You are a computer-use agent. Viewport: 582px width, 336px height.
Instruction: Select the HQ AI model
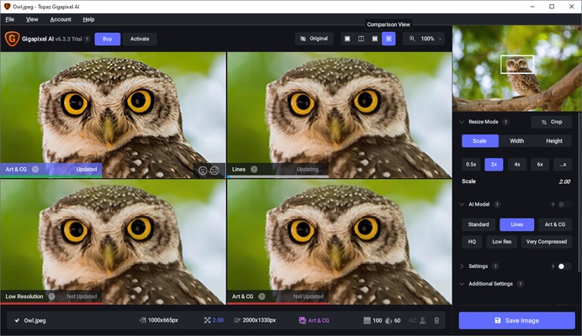pyautogui.click(x=472, y=241)
